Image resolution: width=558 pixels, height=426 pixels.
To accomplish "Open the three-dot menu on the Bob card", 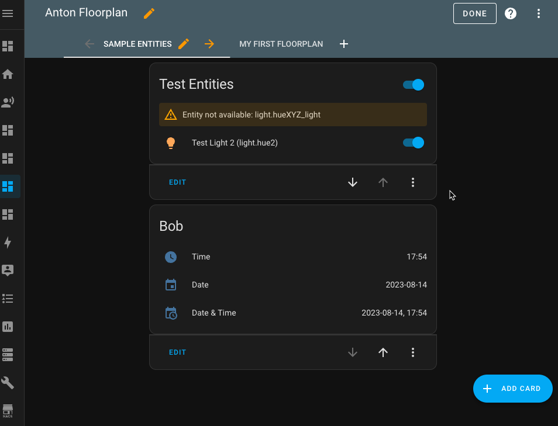I will pyautogui.click(x=413, y=352).
